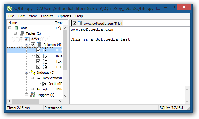
Task: Click the '0 returned' status entry
Action: (53, 108)
